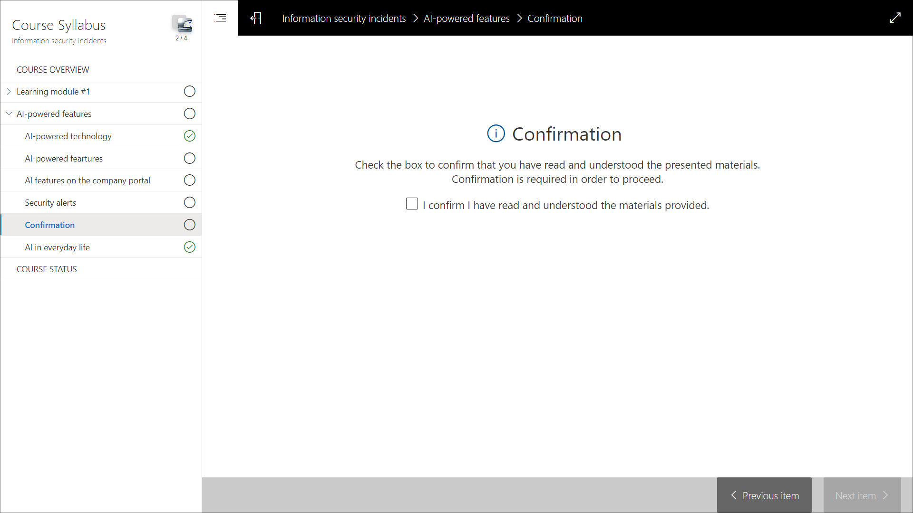Open COURSE OVERVIEW in syllabus

click(x=53, y=70)
